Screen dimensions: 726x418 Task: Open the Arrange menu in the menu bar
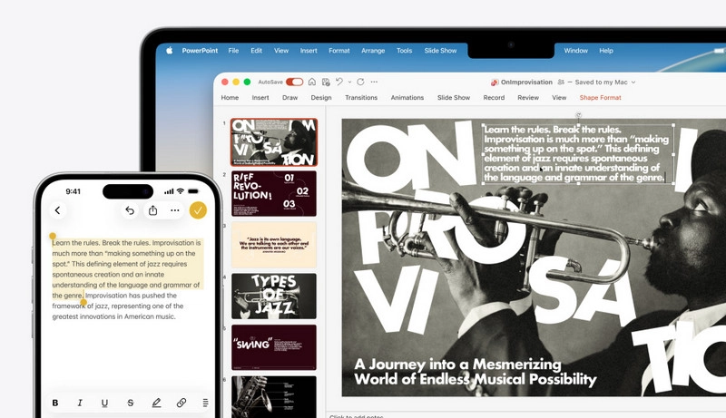(373, 51)
